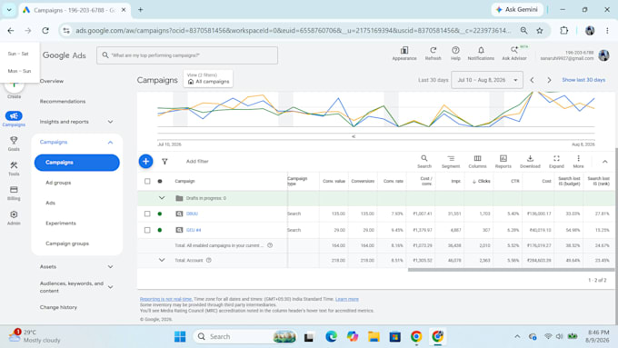The width and height of the screenshot is (618, 348).
Task: Click help icon next to Total Account
Action: pos(209,260)
